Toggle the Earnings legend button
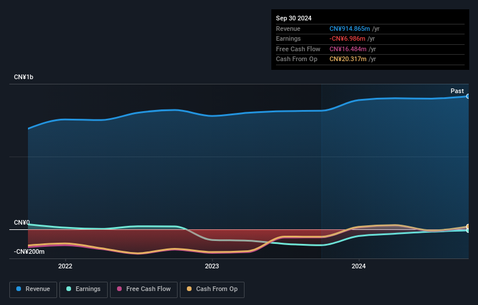 [83, 289]
